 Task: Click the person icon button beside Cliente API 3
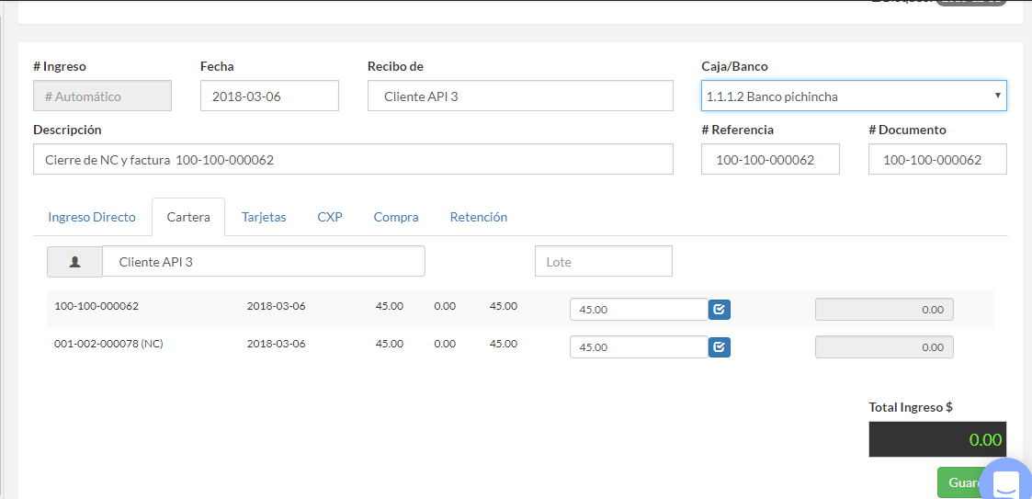[74, 261]
